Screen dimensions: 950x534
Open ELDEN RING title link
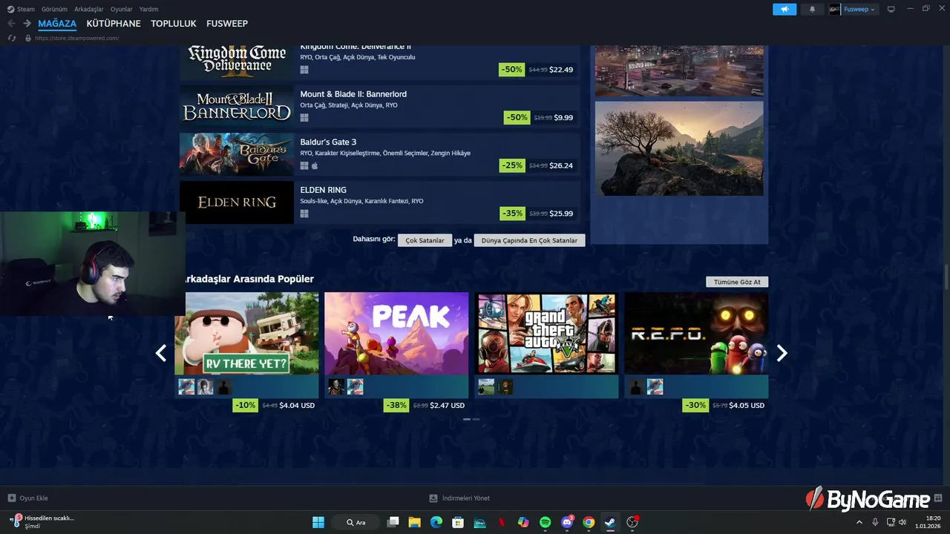tap(323, 190)
